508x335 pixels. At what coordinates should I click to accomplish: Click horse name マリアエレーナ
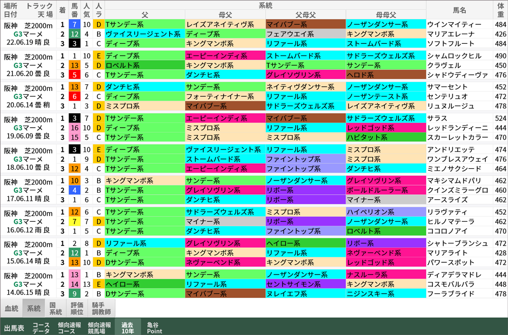pyautogui.click(x=451, y=34)
